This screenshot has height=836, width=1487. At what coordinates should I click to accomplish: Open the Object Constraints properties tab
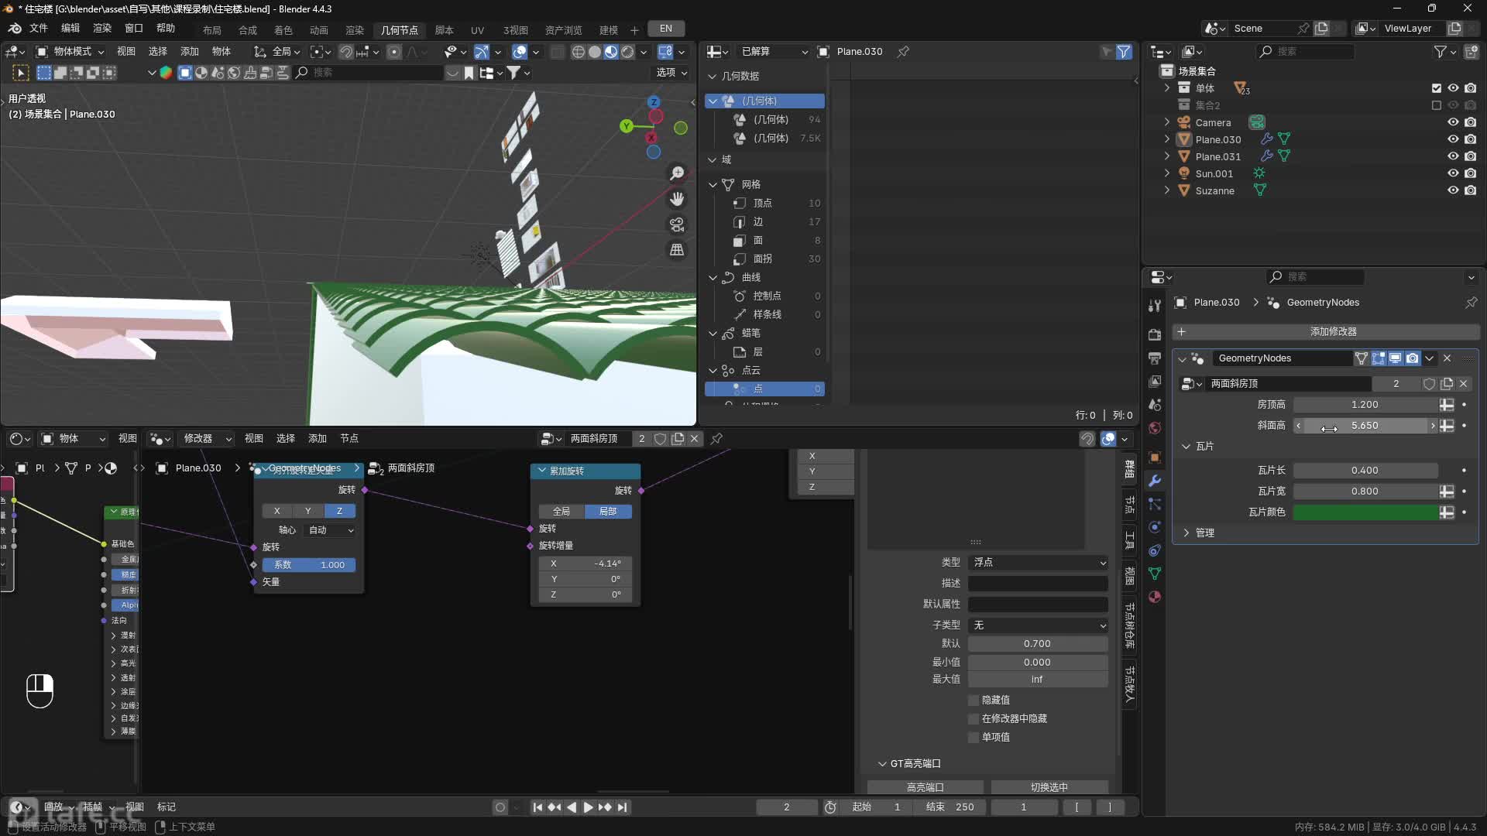pos(1155,550)
